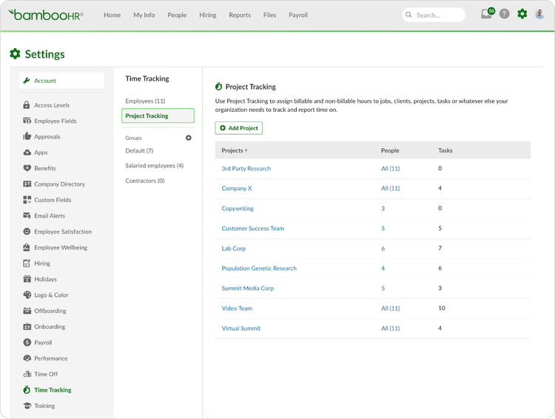This screenshot has width=555, height=419.
Task: Open the Hiring top menu
Action: (x=208, y=15)
